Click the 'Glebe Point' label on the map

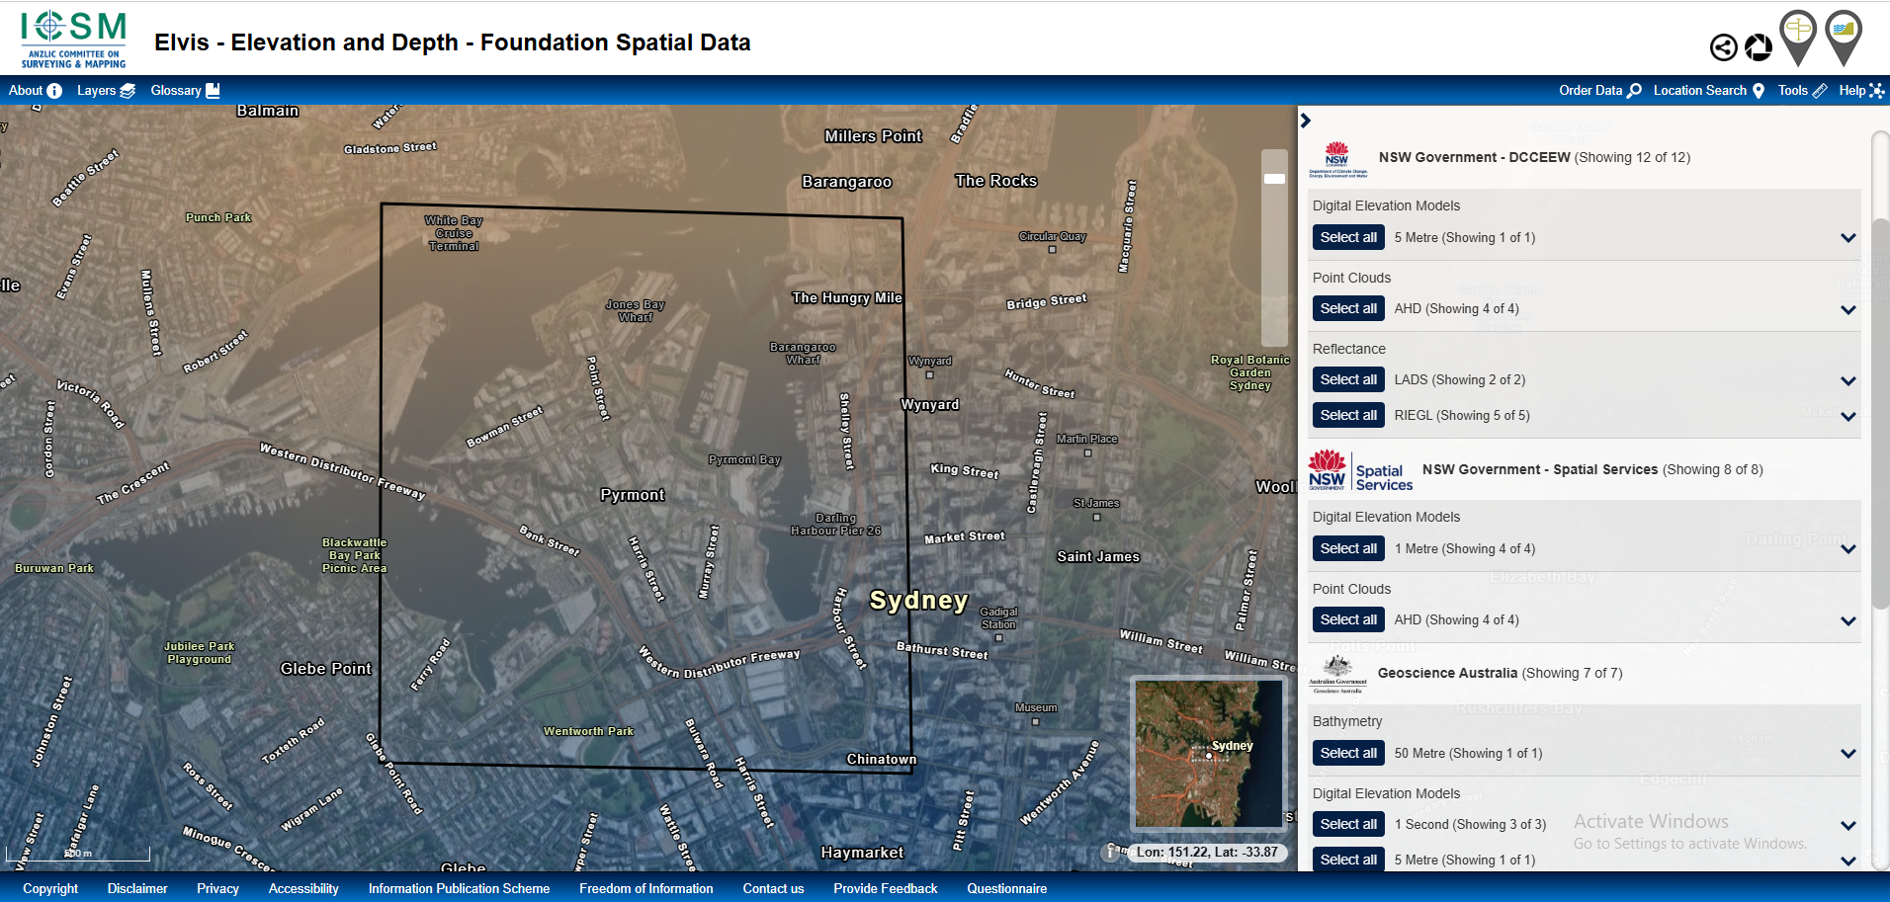pyautogui.click(x=326, y=669)
